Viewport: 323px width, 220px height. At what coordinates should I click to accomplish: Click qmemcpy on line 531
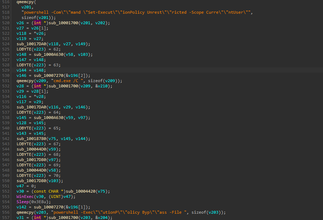click(25, 81)
